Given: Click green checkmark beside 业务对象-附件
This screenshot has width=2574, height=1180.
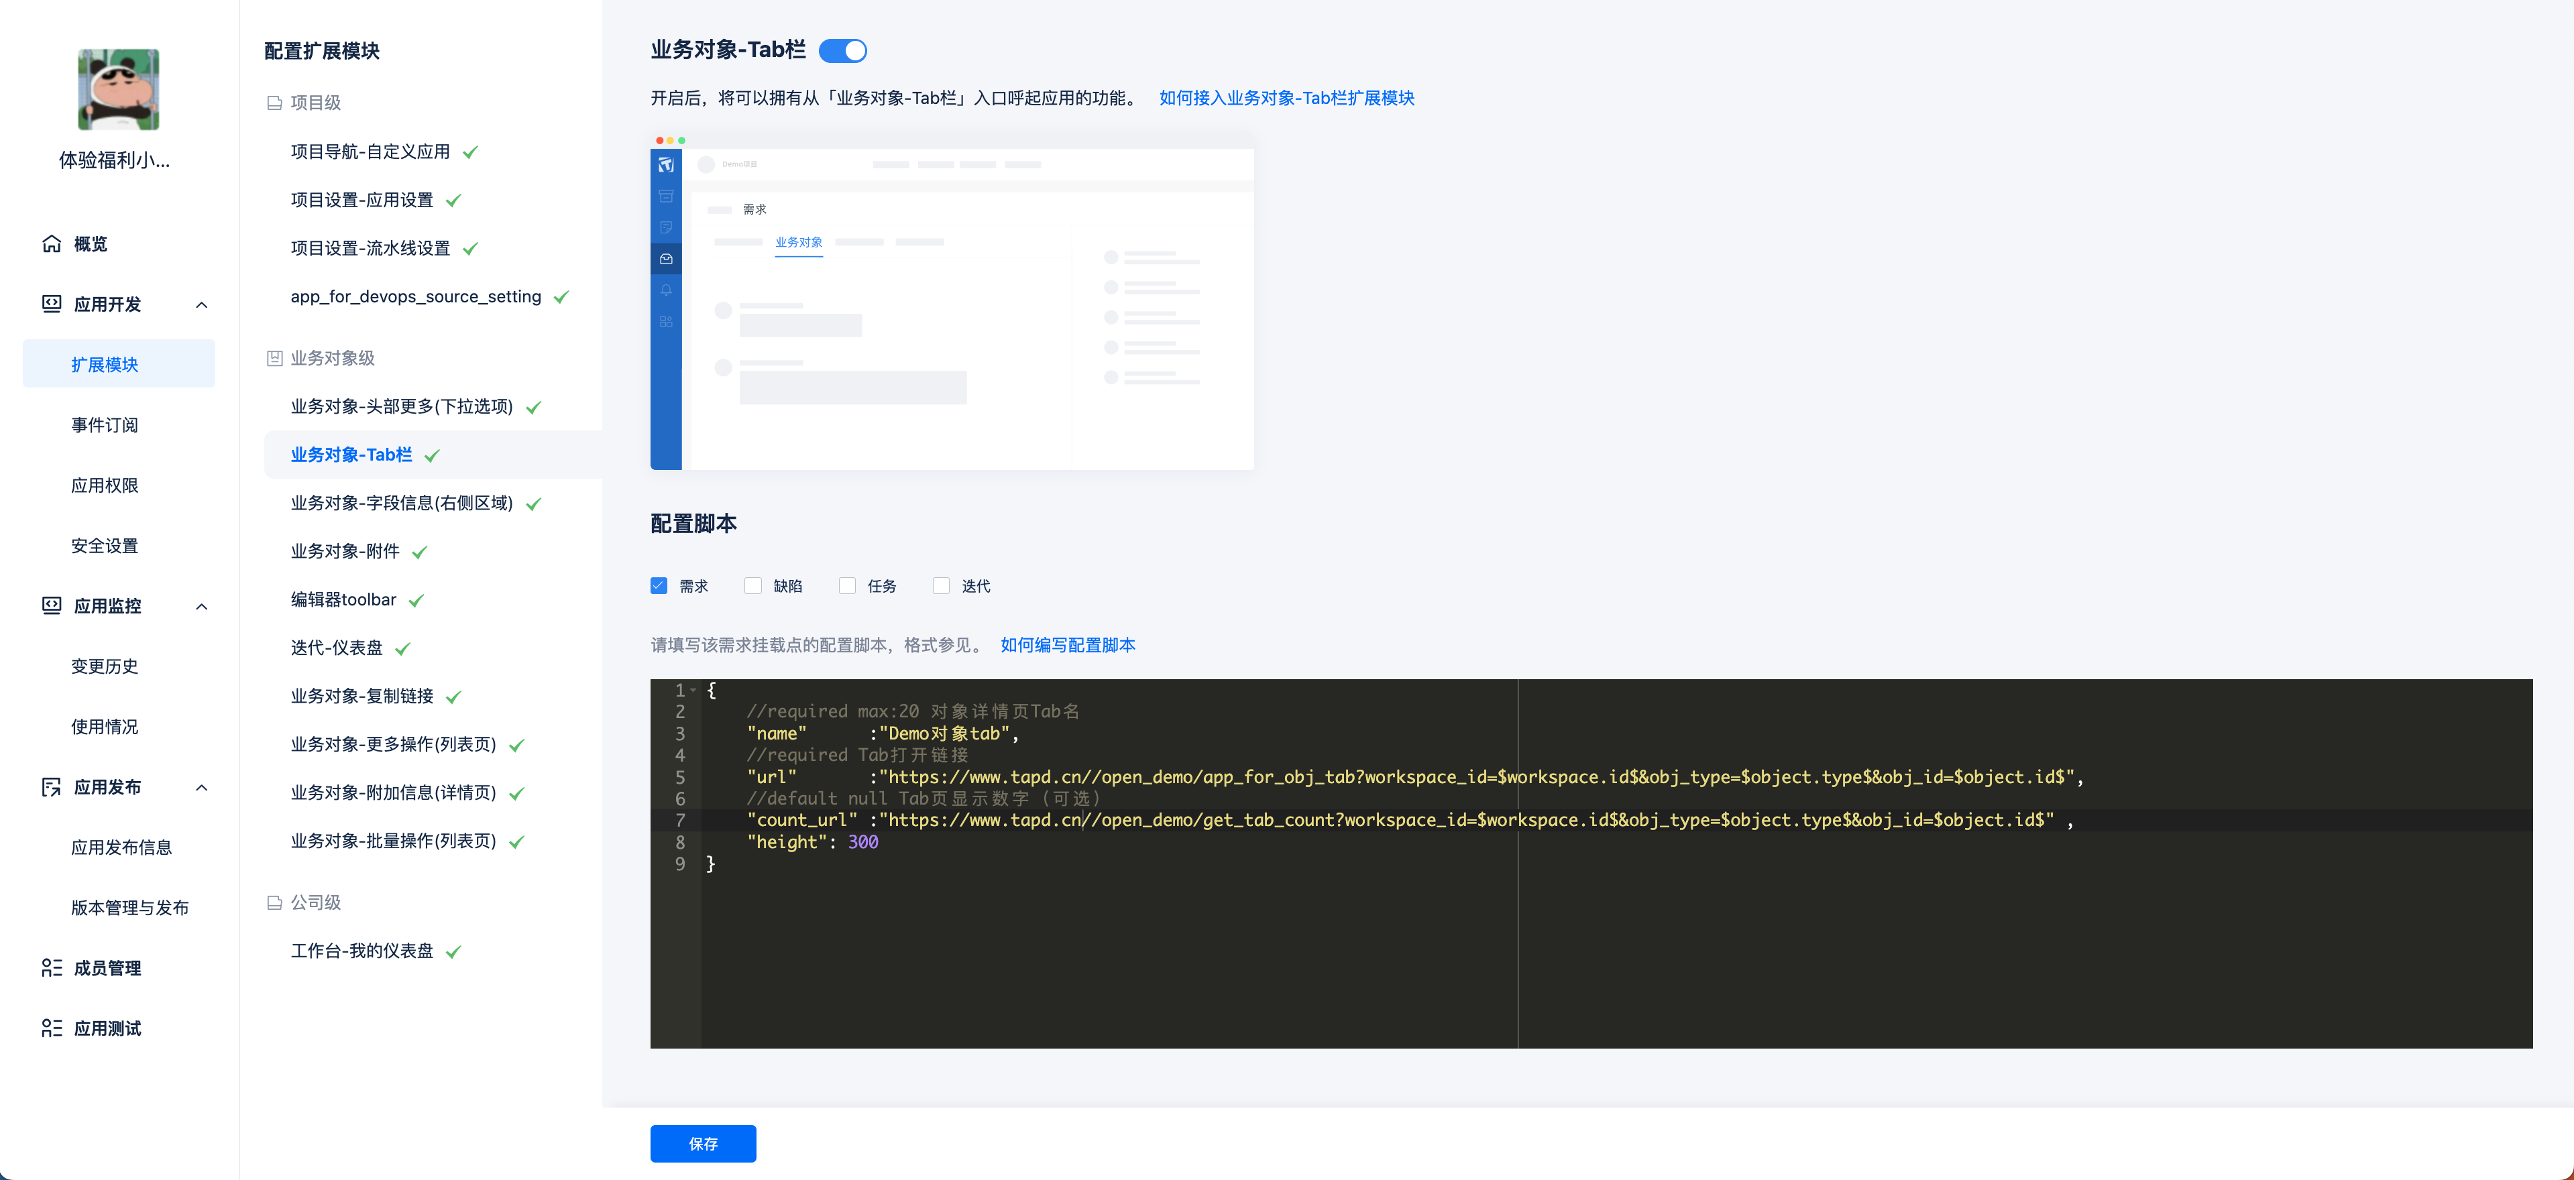Looking at the screenshot, I should 420,552.
